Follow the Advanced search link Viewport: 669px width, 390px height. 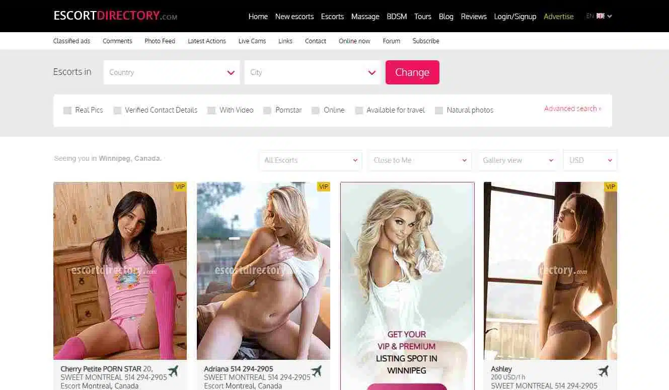[572, 109]
